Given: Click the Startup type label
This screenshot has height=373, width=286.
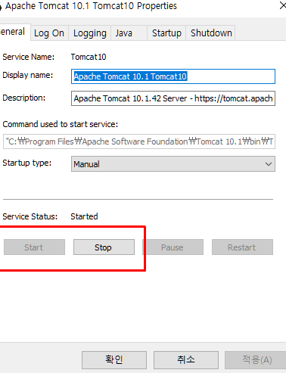Looking at the screenshot, I should [27, 163].
